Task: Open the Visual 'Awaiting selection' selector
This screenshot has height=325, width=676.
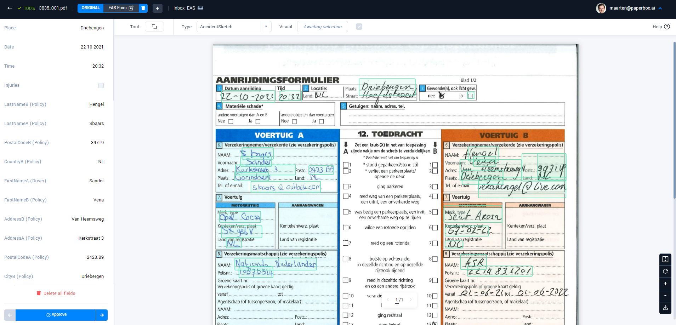Action: click(x=322, y=27)
